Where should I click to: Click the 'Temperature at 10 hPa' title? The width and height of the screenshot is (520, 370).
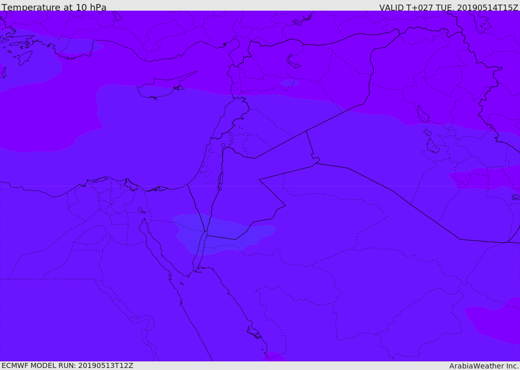click(54, 7)
